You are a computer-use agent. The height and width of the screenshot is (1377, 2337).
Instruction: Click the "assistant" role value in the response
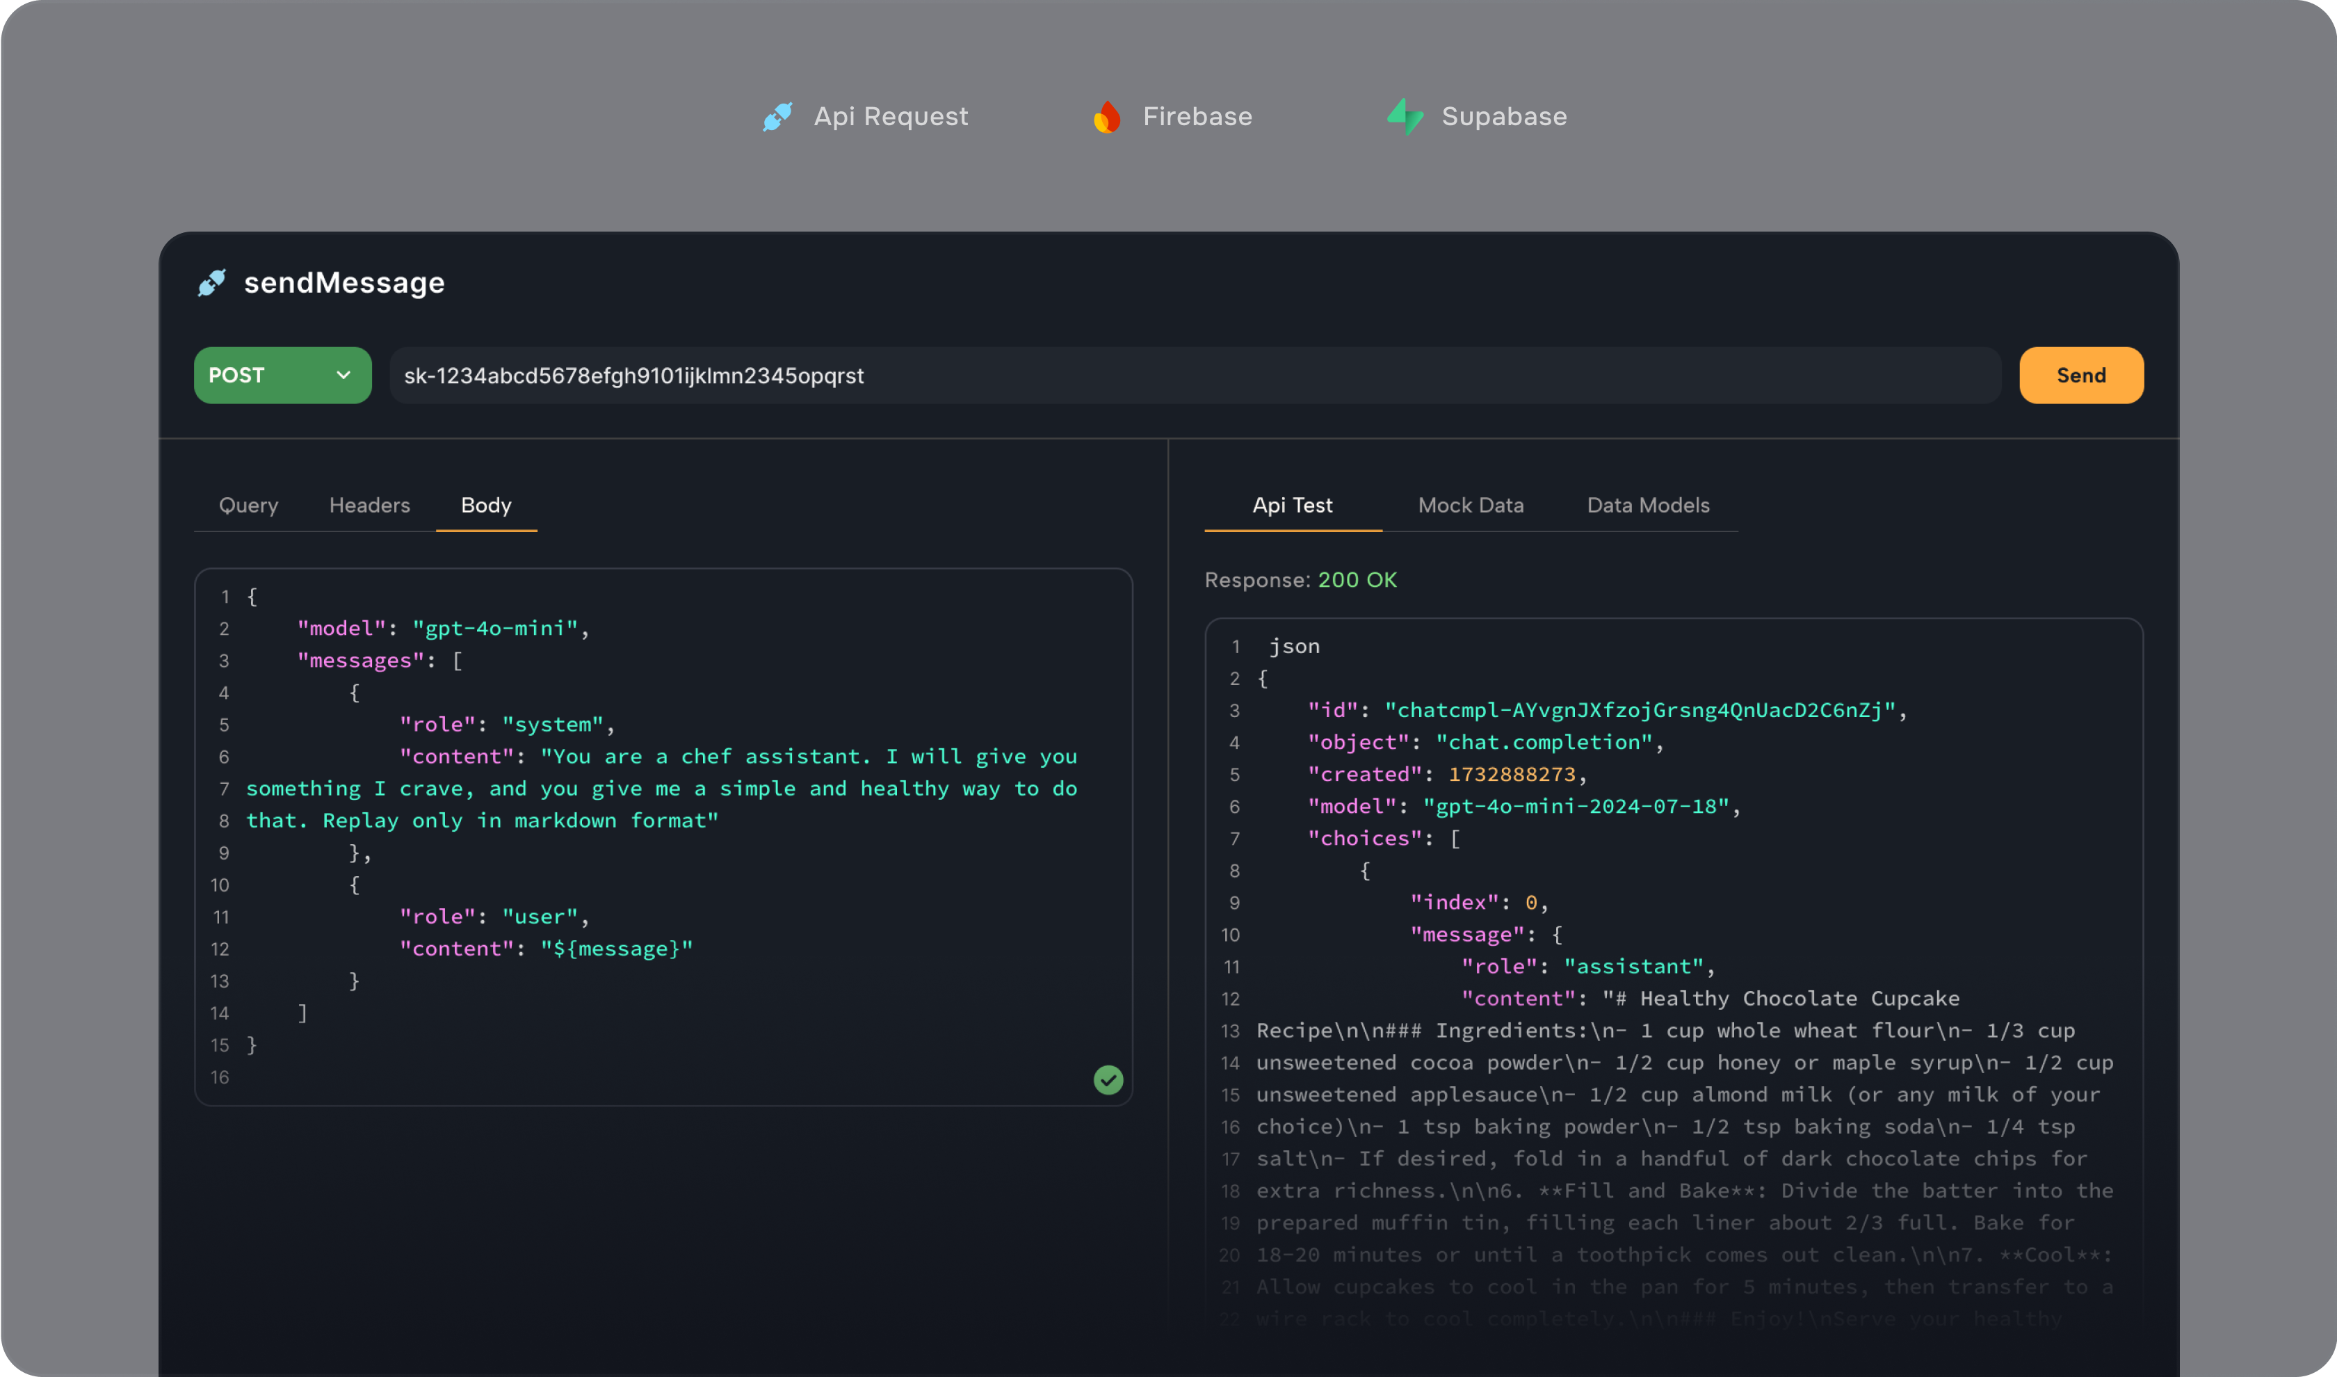pos(1633,966)
